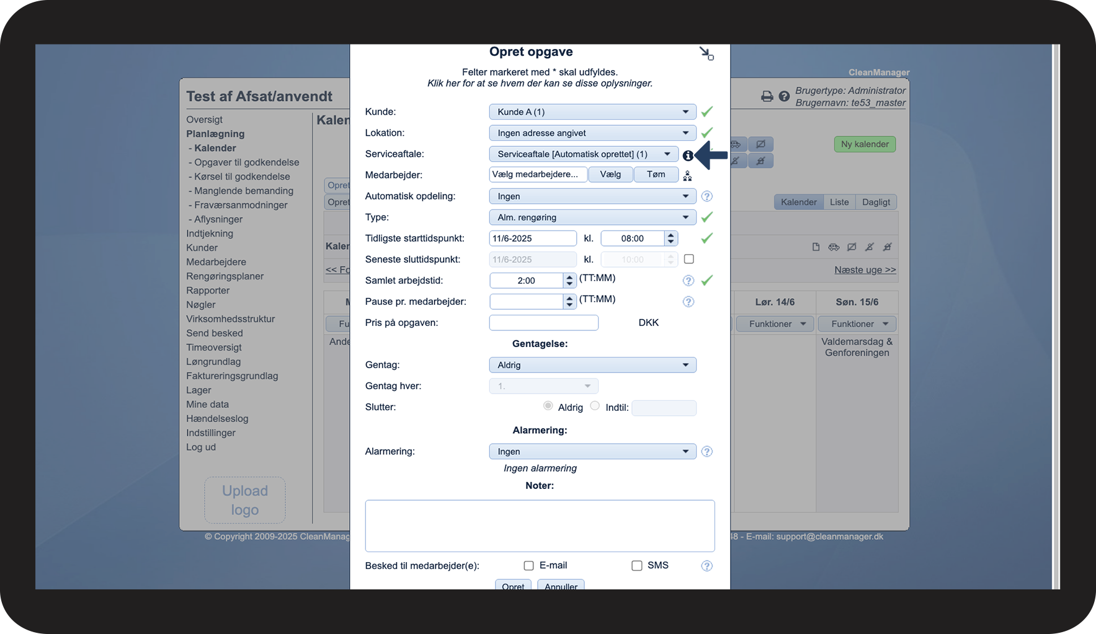Open the Serviceaftale info icon
This screenshot has width=1096, height=634.
pos(688,156)
